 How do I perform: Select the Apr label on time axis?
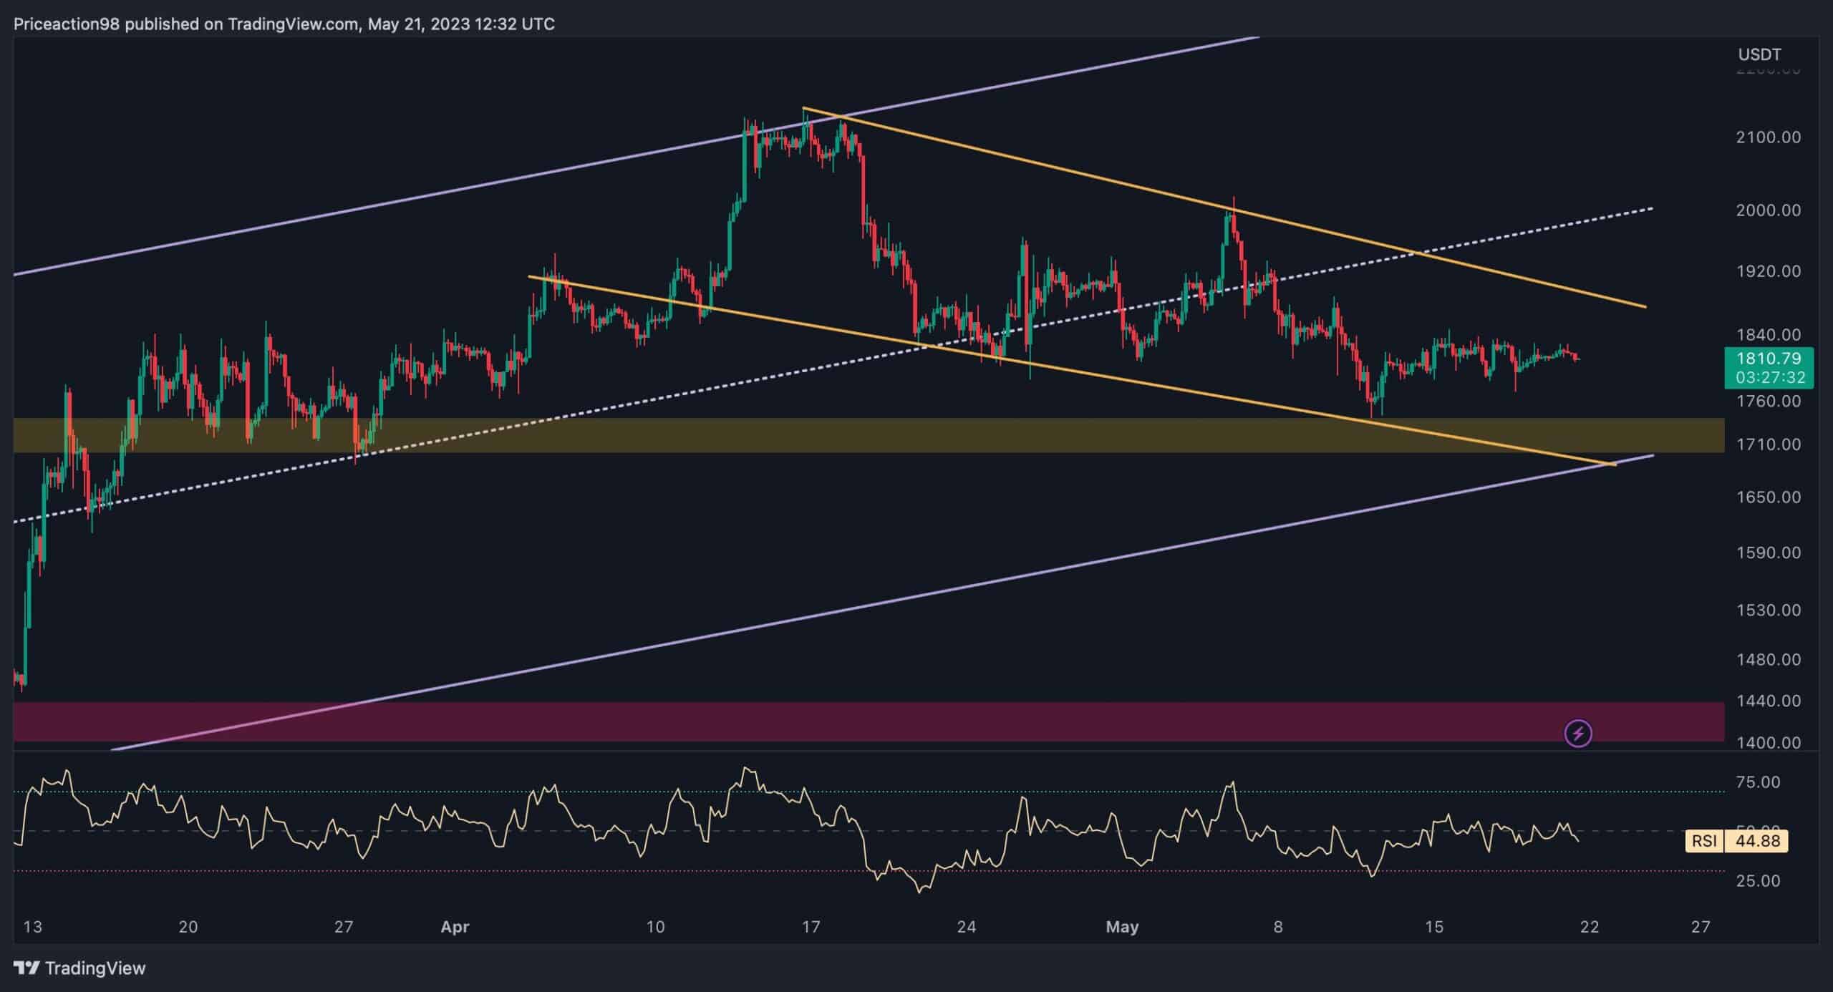click(455, 927)
